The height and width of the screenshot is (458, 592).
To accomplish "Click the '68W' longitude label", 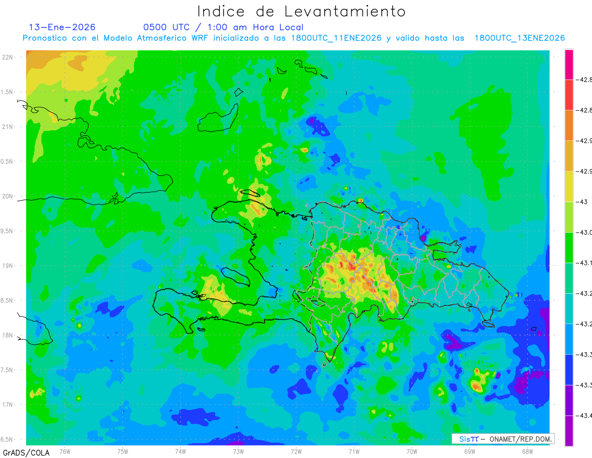I will click(527, 451).
